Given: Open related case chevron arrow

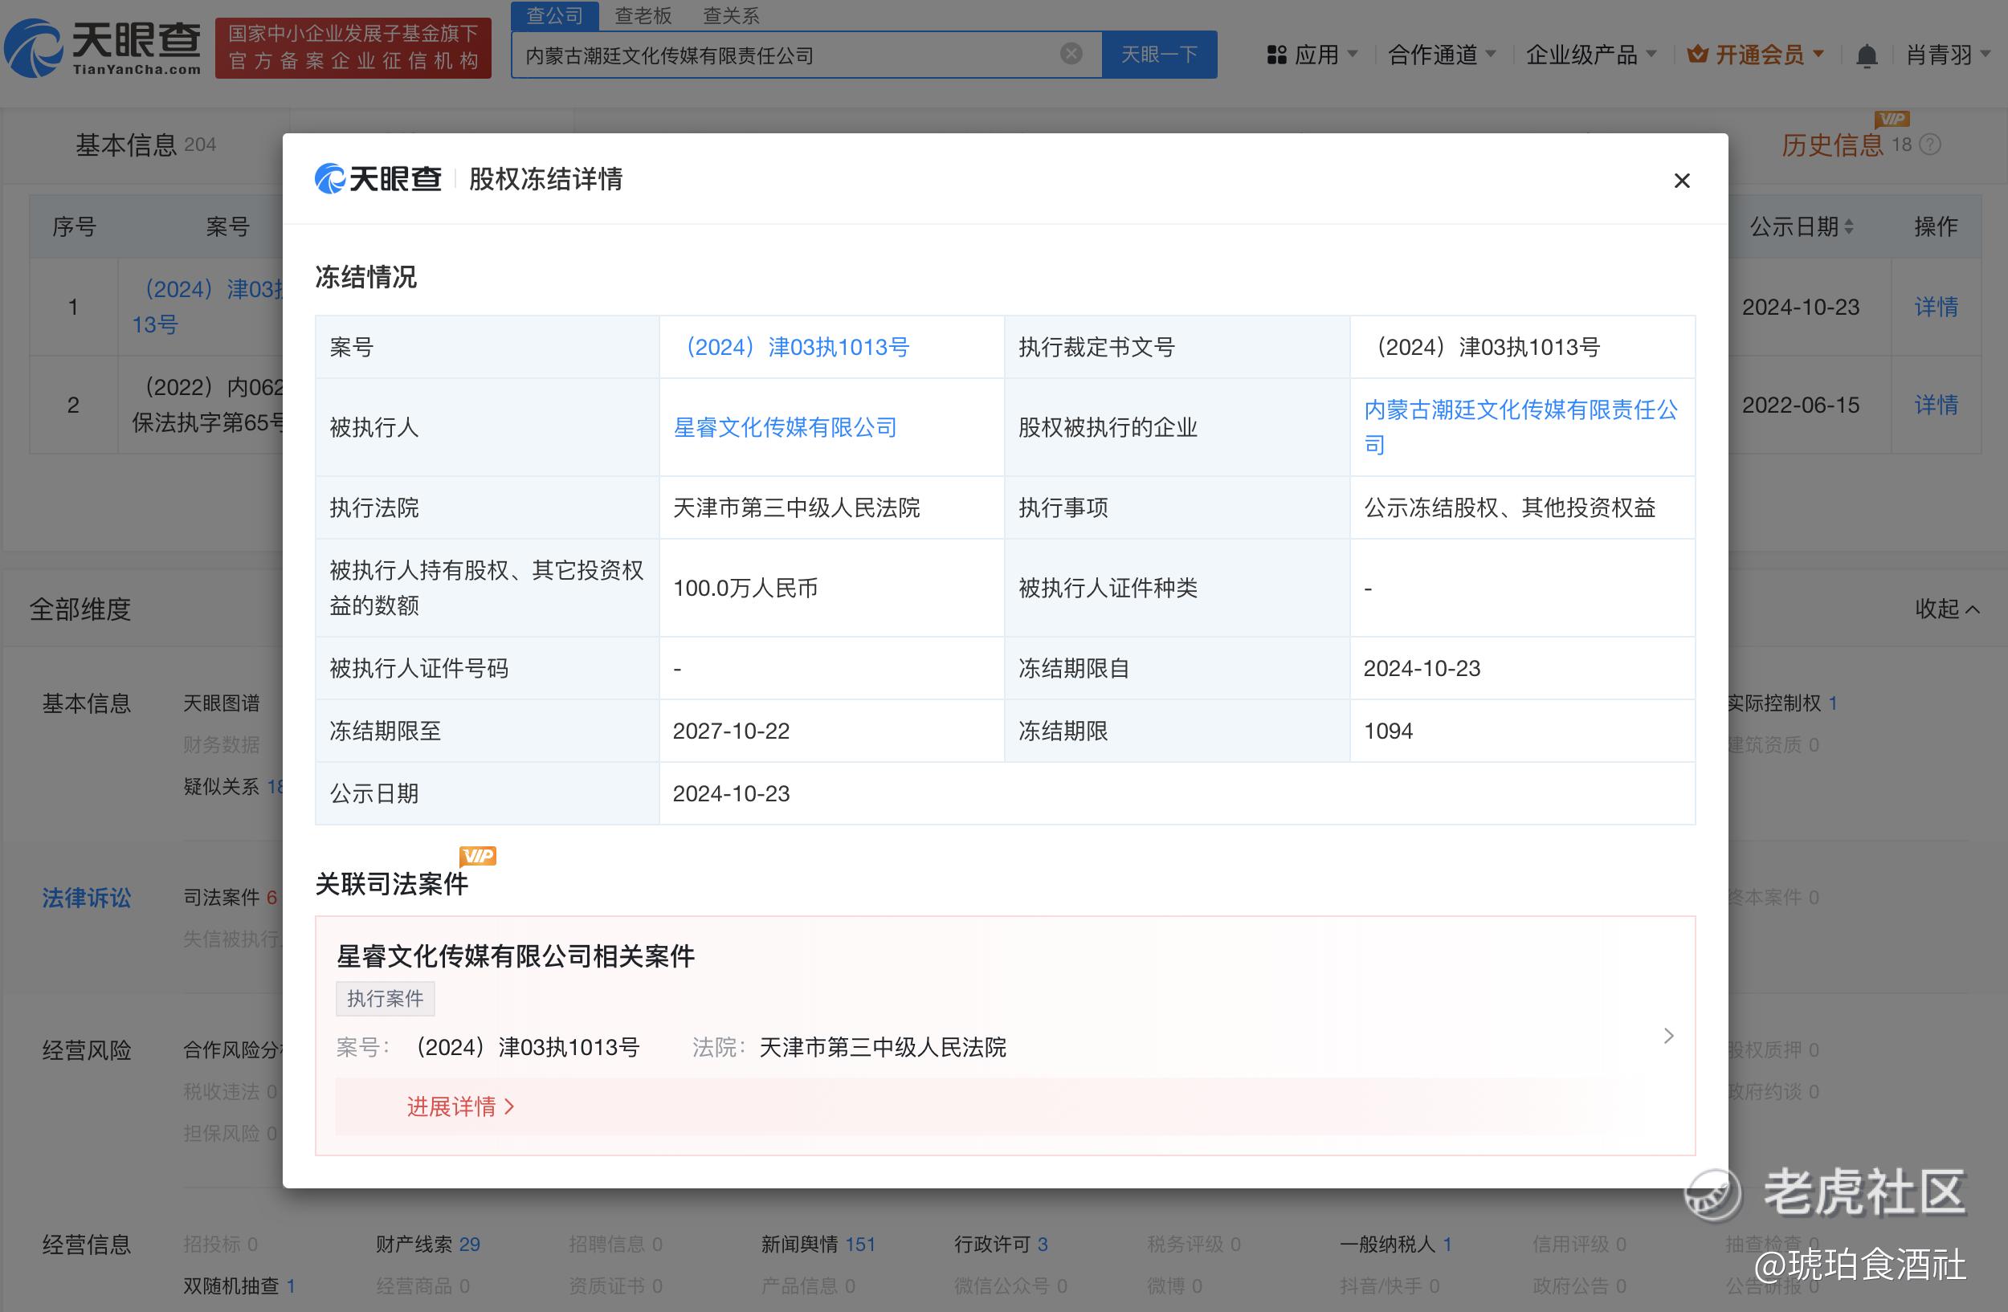Looking at the screenshot, I should tap(1668, 1036).
